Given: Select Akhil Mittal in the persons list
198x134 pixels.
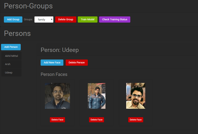Looking at the screenshot, I should click(12, 56).
